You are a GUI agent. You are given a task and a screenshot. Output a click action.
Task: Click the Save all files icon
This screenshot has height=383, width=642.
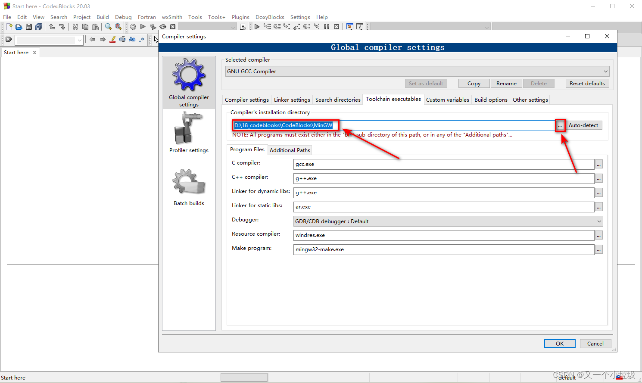[x=39, y=27]
